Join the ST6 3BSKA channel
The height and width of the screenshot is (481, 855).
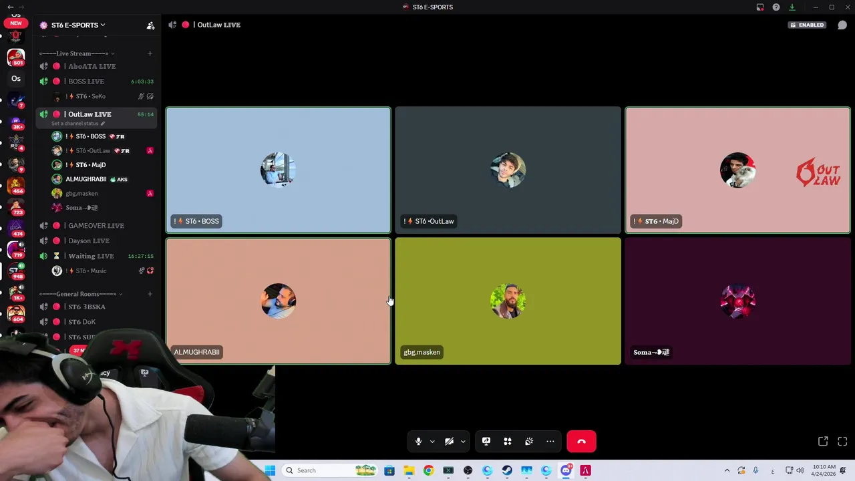96,307
